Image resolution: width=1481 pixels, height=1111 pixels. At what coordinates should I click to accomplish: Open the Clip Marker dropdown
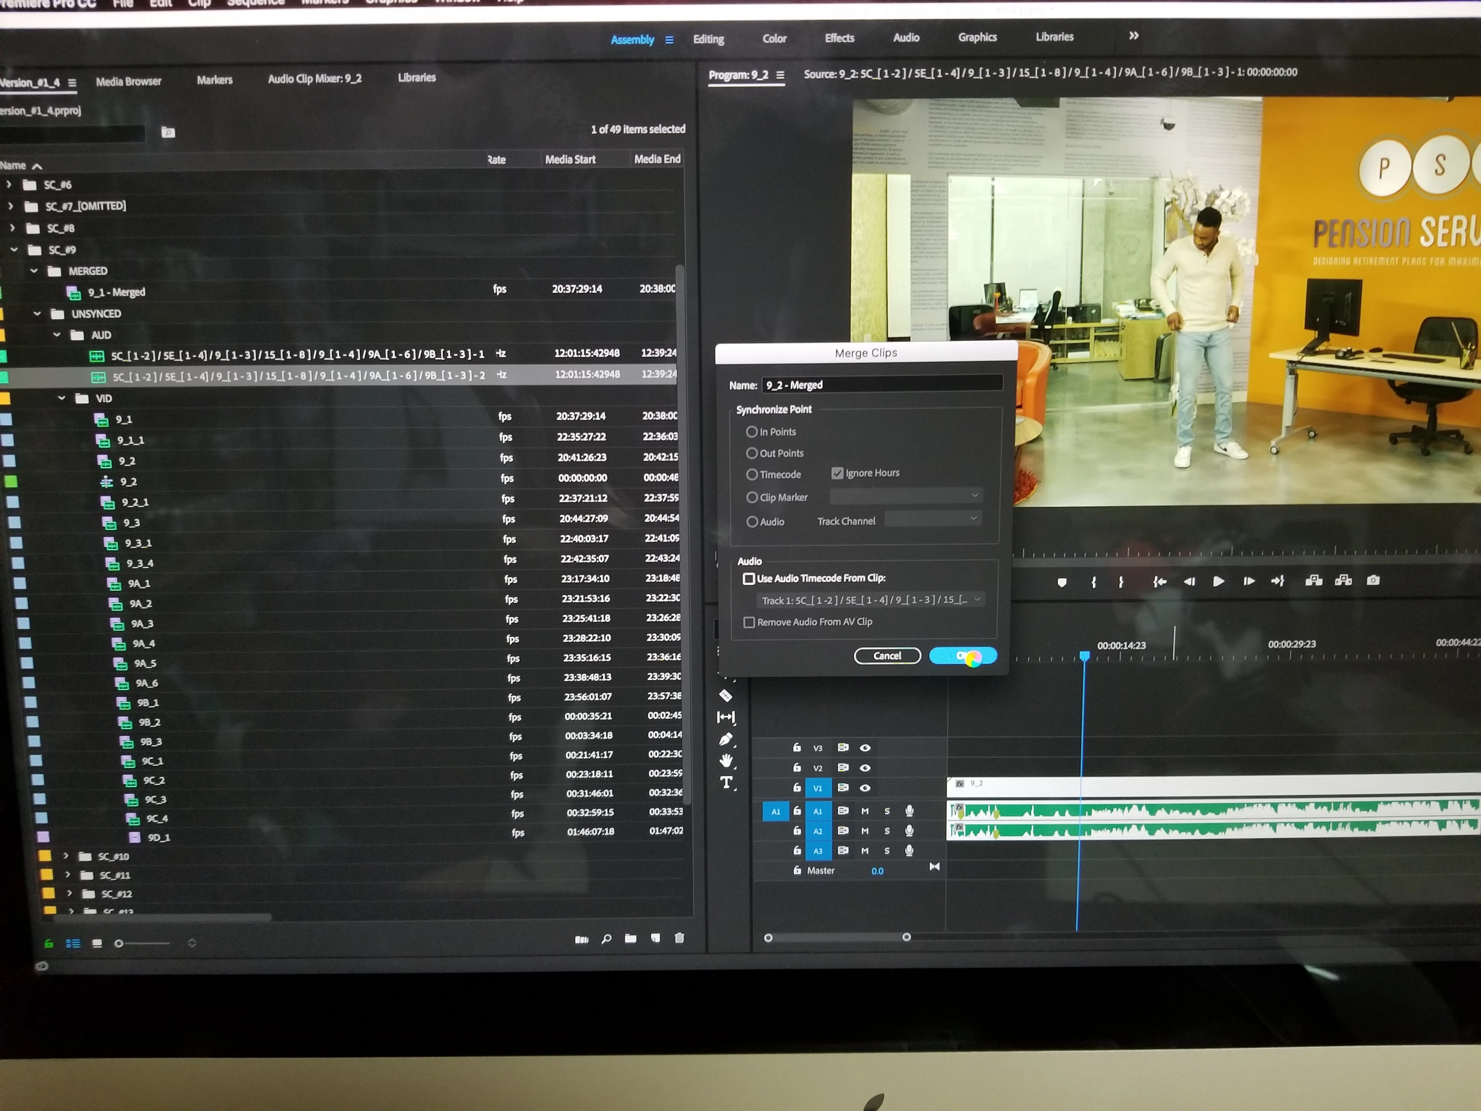tap(906, 496)
